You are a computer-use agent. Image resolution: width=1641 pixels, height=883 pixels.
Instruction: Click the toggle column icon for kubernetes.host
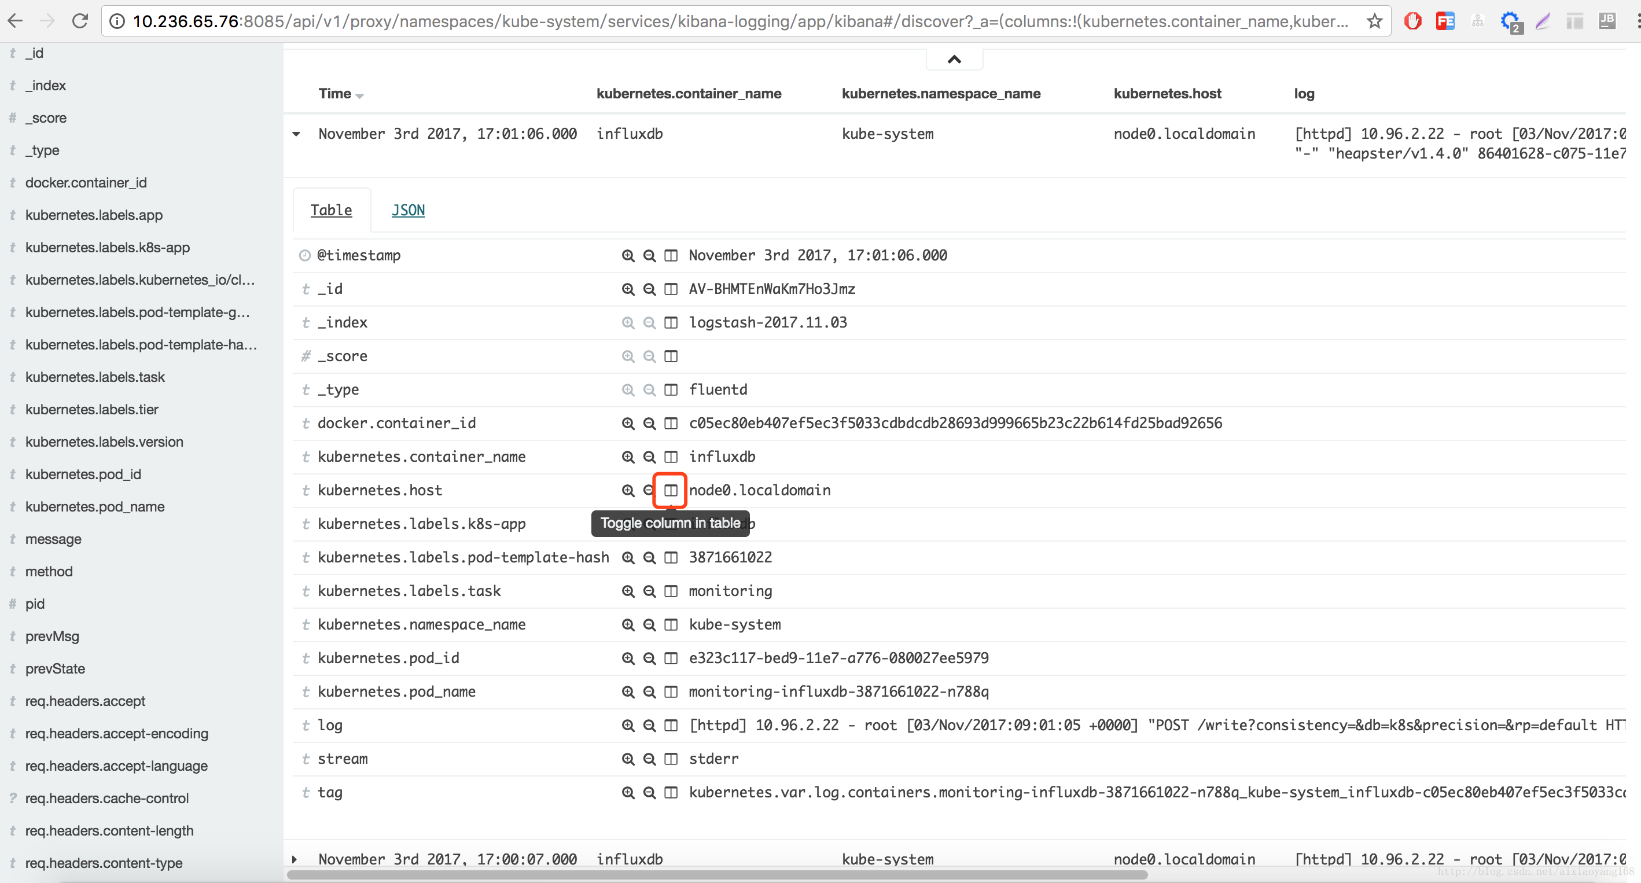tap(671, 490)
